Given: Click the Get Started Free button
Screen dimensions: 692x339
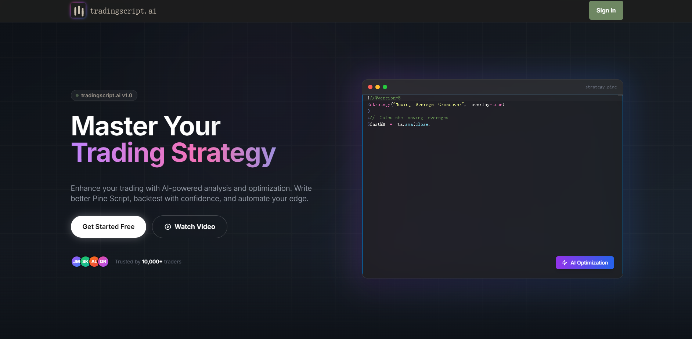Looking at the screenshot, I should pyautogui.click(x=108, y=227).
